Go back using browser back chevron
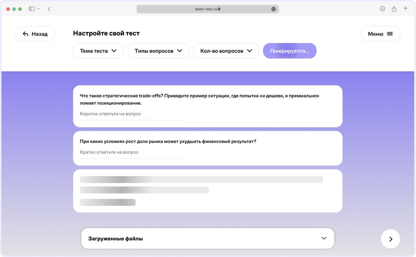This screenshot has width=416, height=257. pyautogui.click(x=49, y=9)
